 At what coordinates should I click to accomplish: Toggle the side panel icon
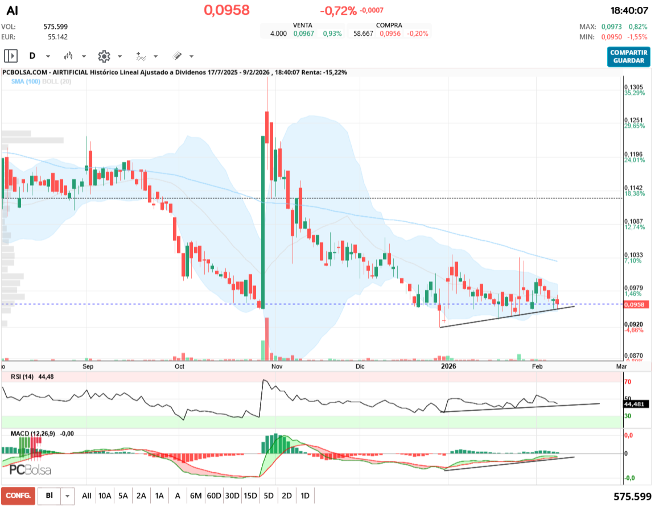point(11,56)
